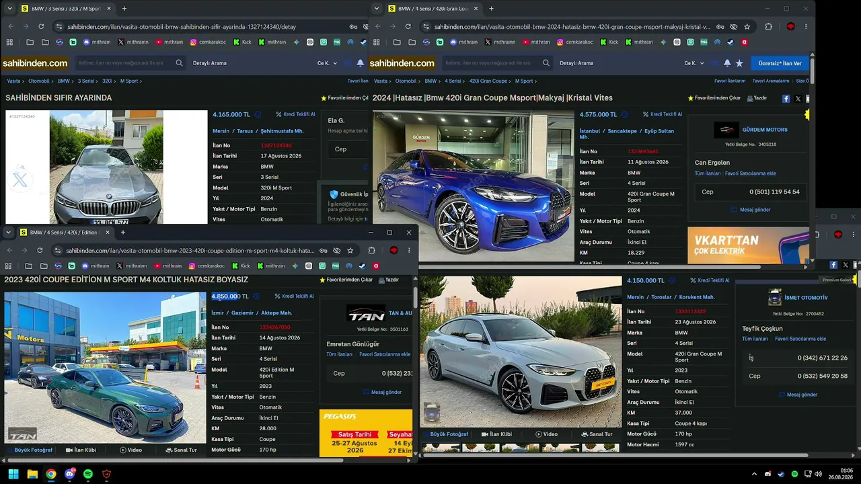This screenshot has width=861, height=484.
Task: Toggle the crossed-eye tracking icon in the Gran Coupe window
Action: [x=734, y=27]
